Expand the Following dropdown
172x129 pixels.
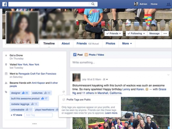(x=136, y=34)
